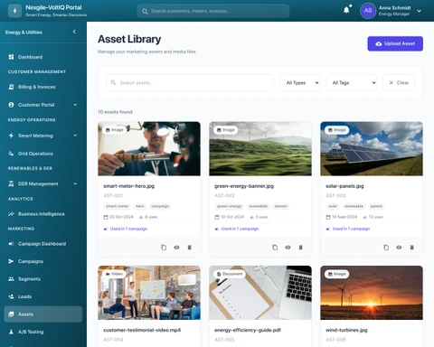The image size is (434, 347).
Task: Click the uses chart icon next to 12 uses
Action: (364, 217)
